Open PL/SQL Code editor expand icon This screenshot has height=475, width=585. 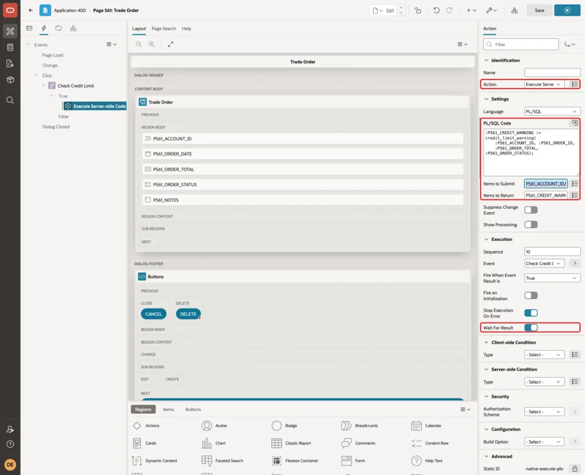(575, 123)
